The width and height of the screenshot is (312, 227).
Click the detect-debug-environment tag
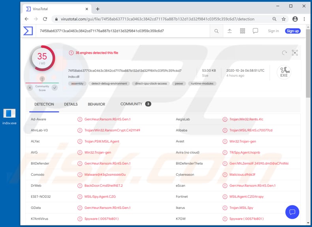tap(109, 84)
